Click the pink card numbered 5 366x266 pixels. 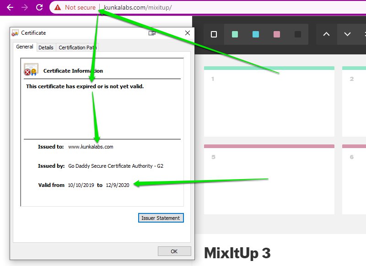pyautogui.click(x=269, y=179)
